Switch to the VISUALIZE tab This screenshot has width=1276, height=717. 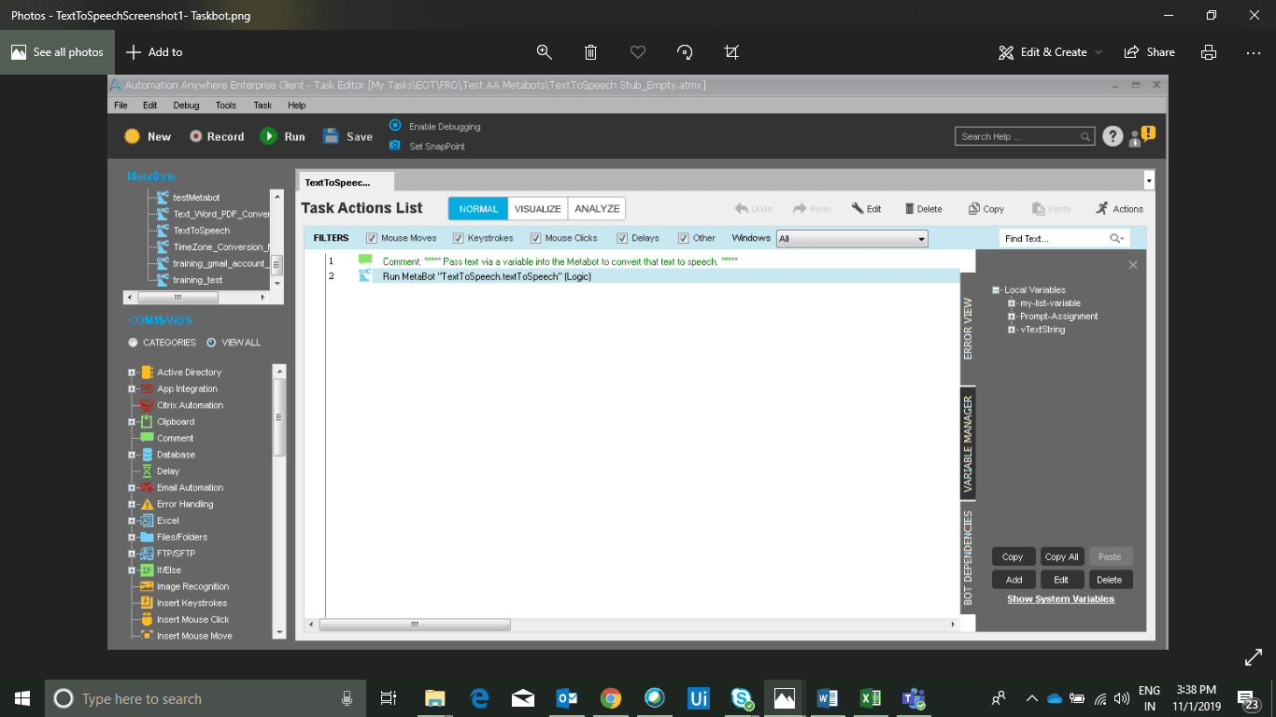click(x=538, y=208)
